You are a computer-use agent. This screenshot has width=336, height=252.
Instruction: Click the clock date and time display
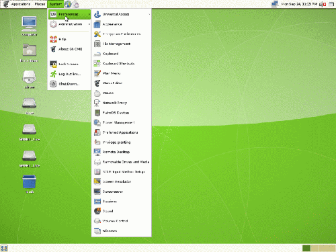tap(299, 4)
